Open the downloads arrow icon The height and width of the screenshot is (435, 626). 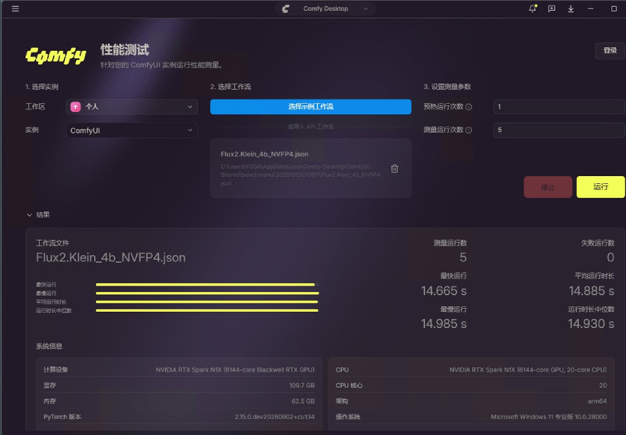(571, 9)
